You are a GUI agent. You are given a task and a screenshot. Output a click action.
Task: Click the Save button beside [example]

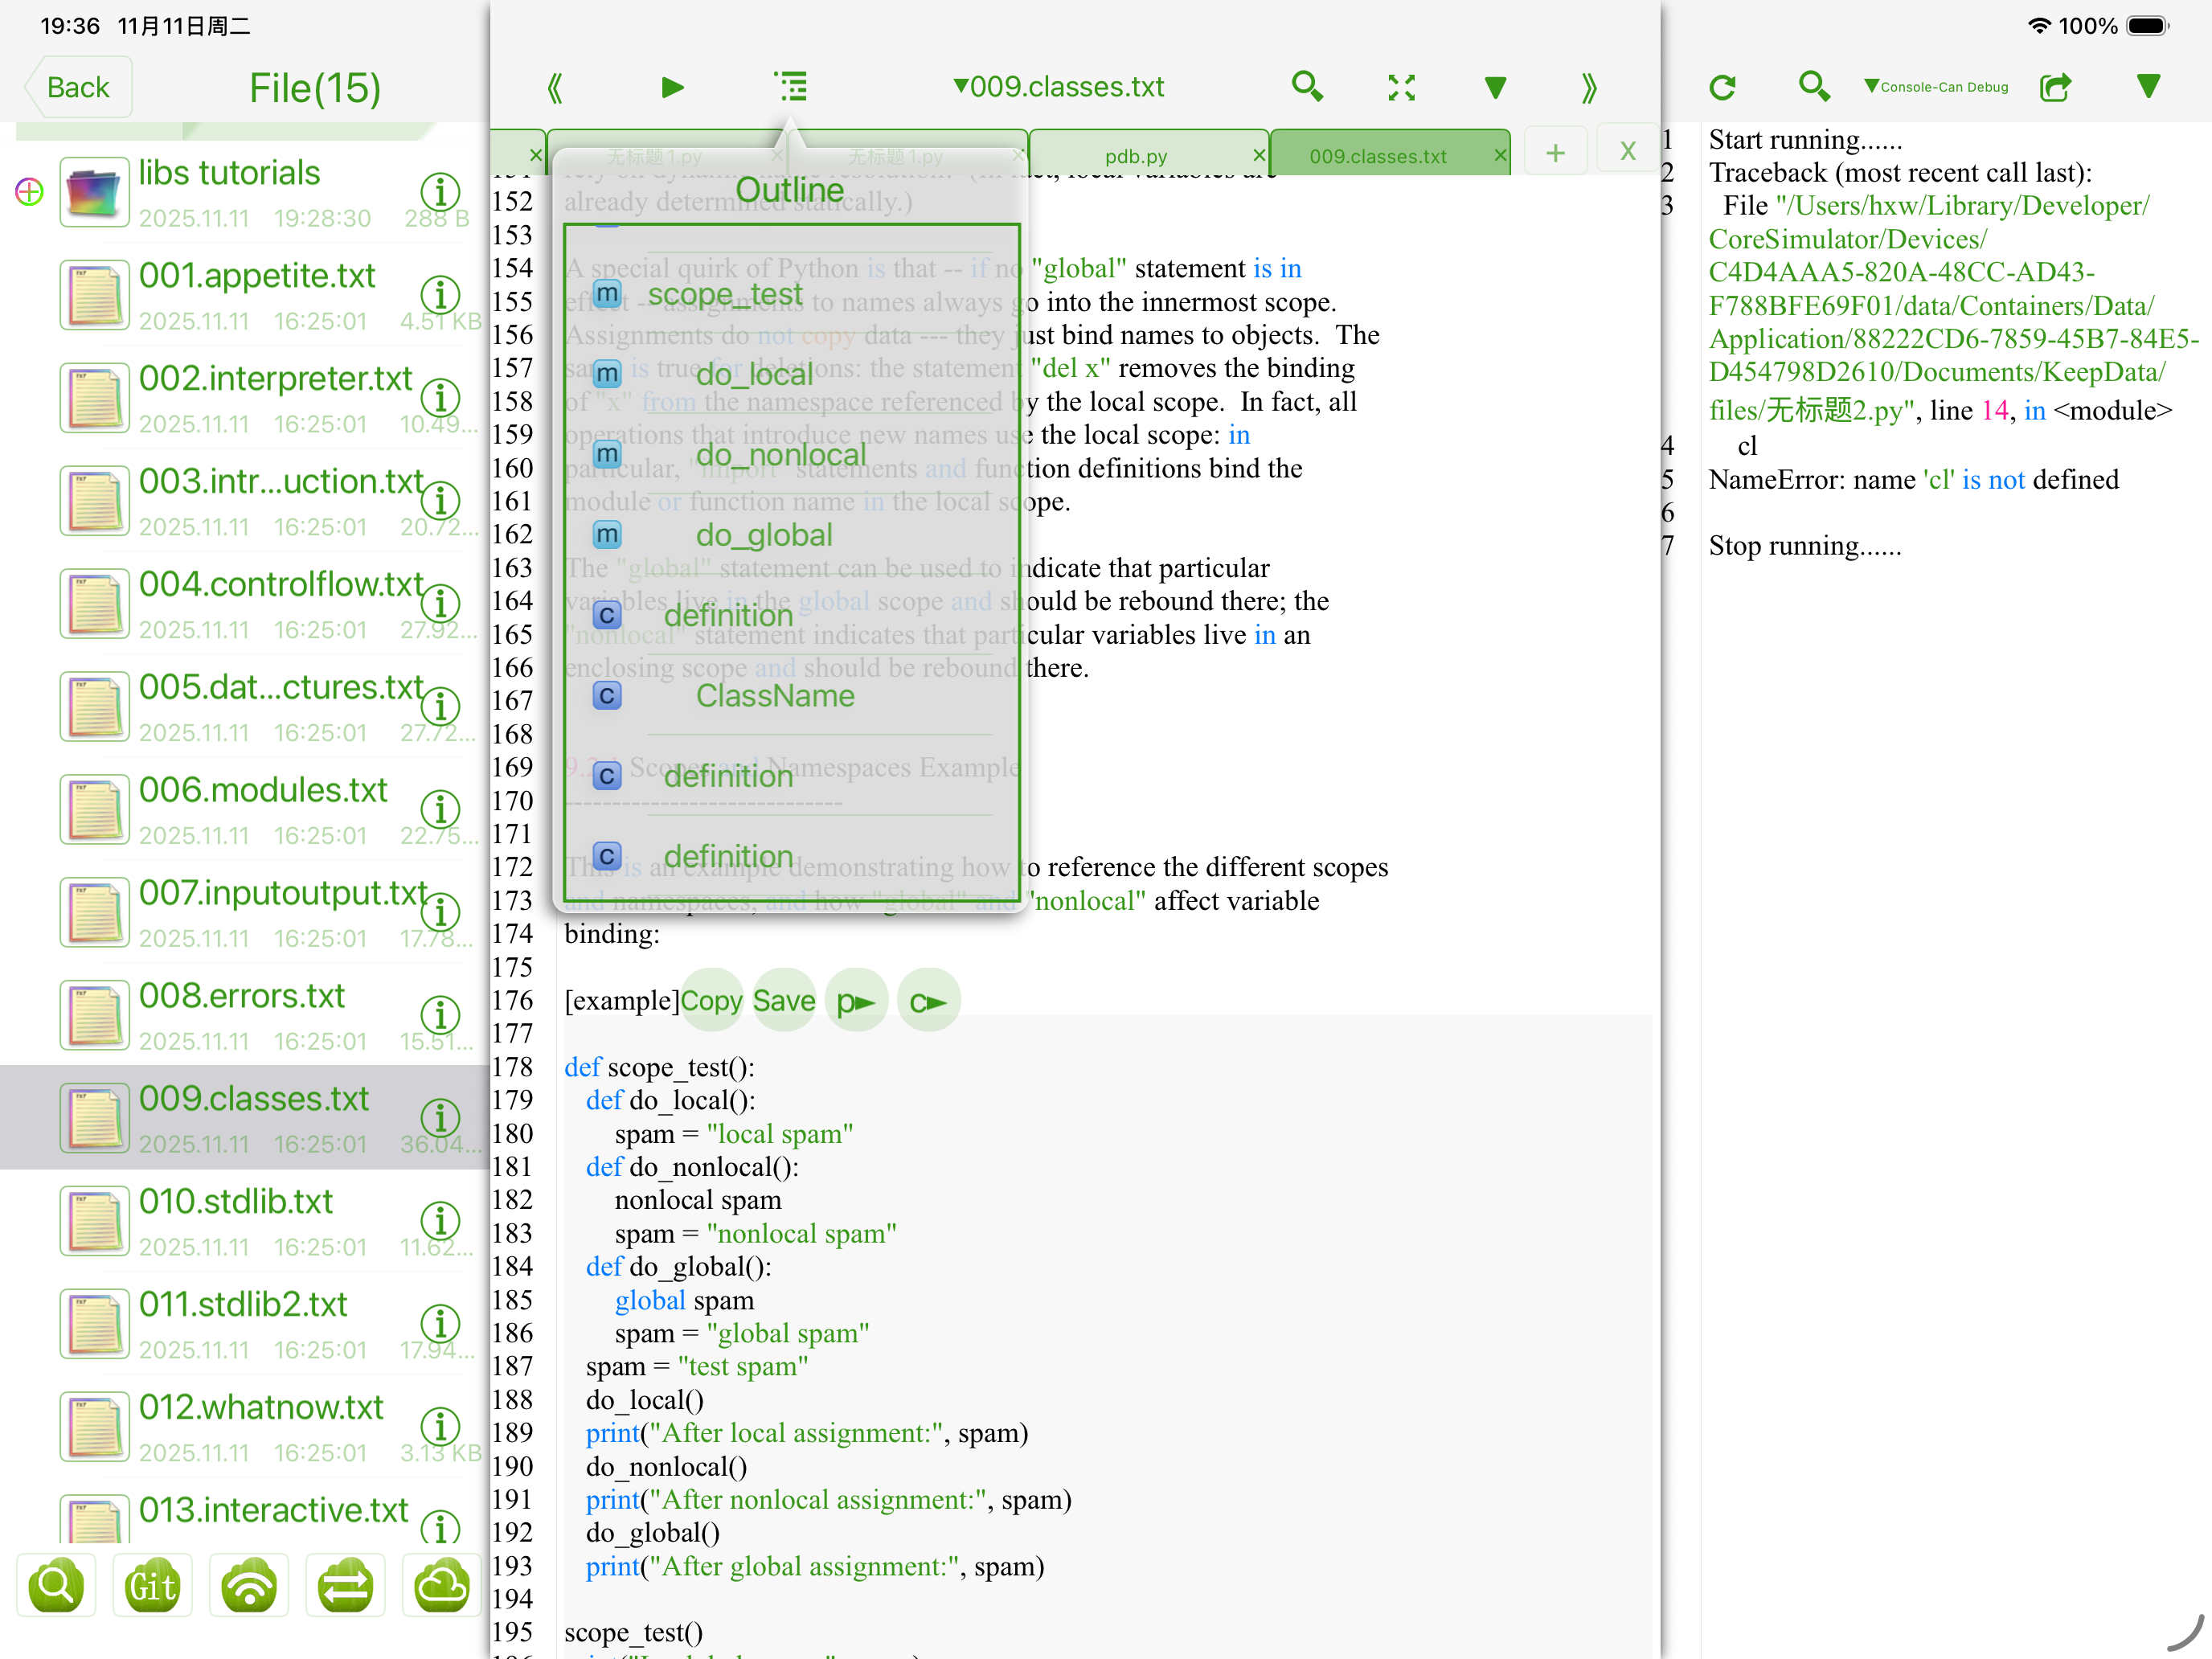pos(784,1001)
